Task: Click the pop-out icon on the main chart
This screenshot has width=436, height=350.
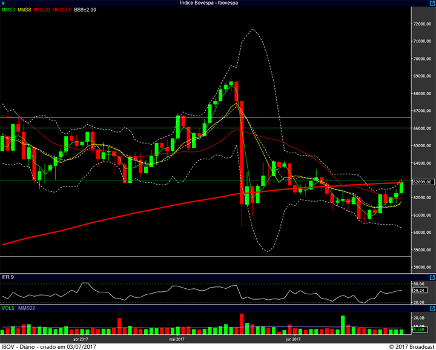Action: pyautogui.click(x=432, y=3)
